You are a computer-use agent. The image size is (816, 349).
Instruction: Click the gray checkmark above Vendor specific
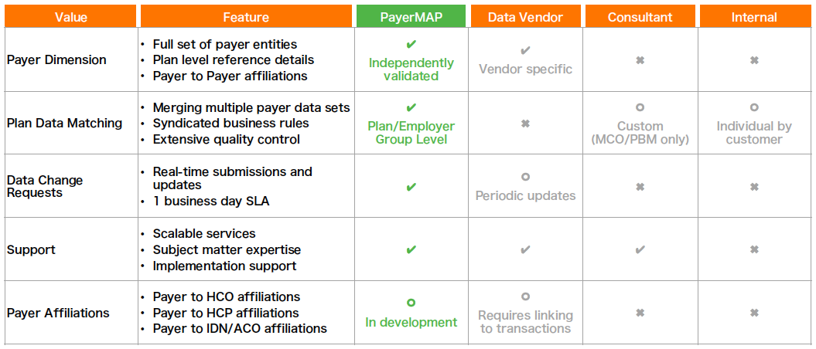coord(525,51)
